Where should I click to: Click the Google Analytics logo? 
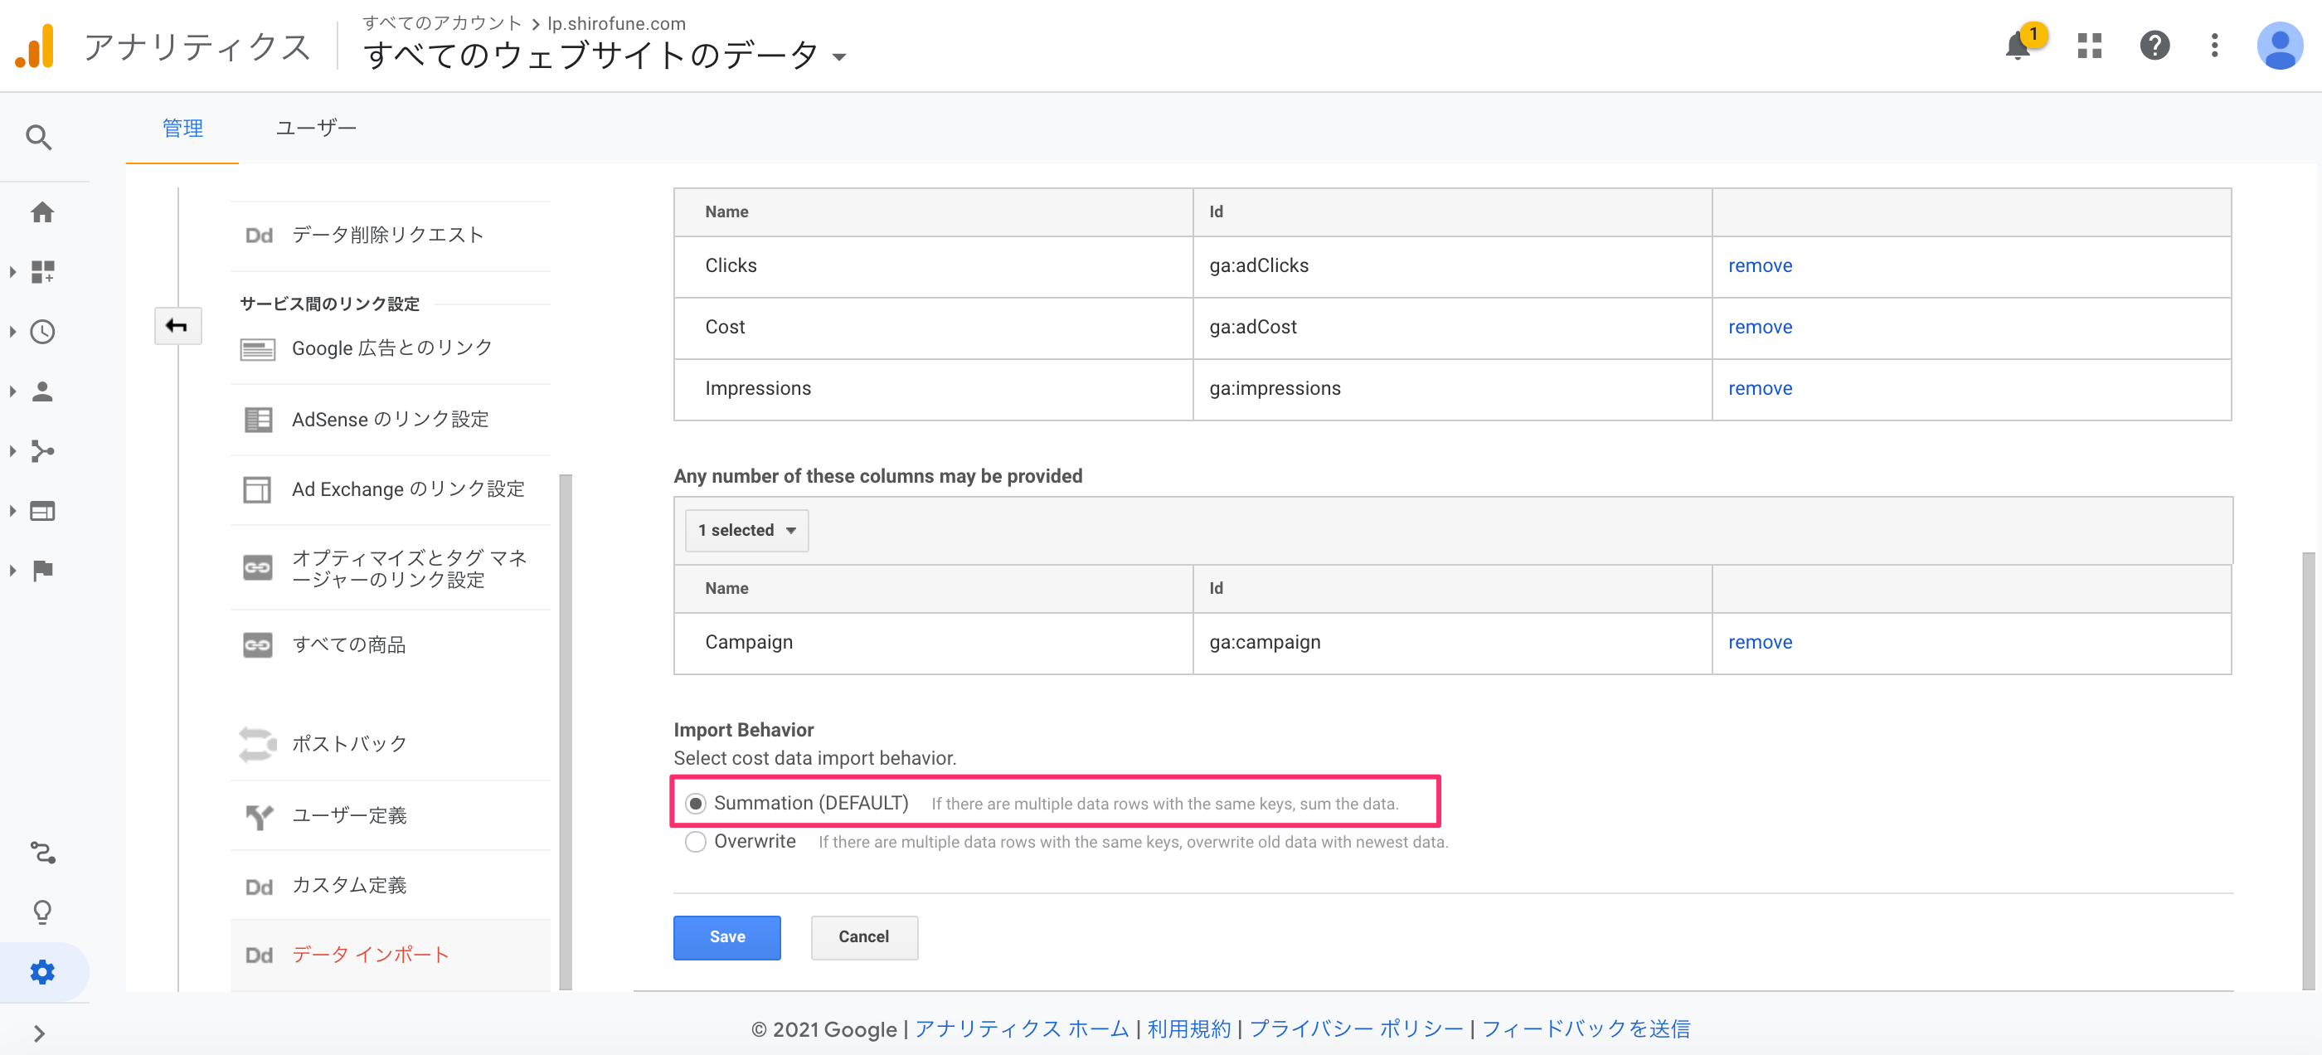tap(35, 46)
